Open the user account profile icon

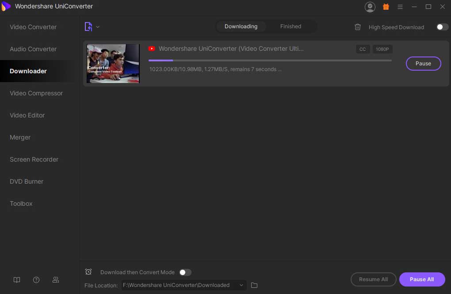(370, 7)
